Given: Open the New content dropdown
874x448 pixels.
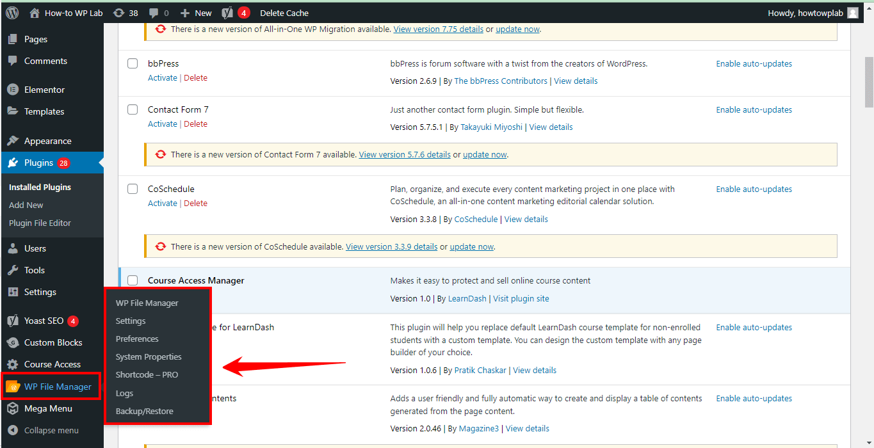Looking at the screenshot, I should coord(196,13).
